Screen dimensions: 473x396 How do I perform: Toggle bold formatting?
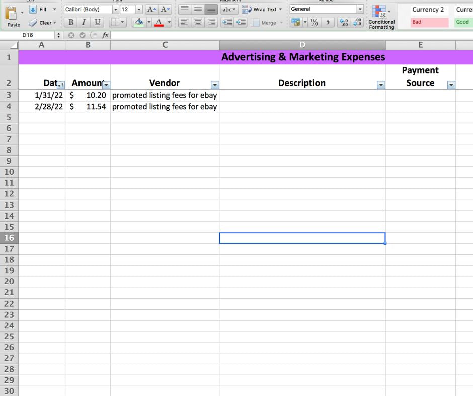[71, 22]
